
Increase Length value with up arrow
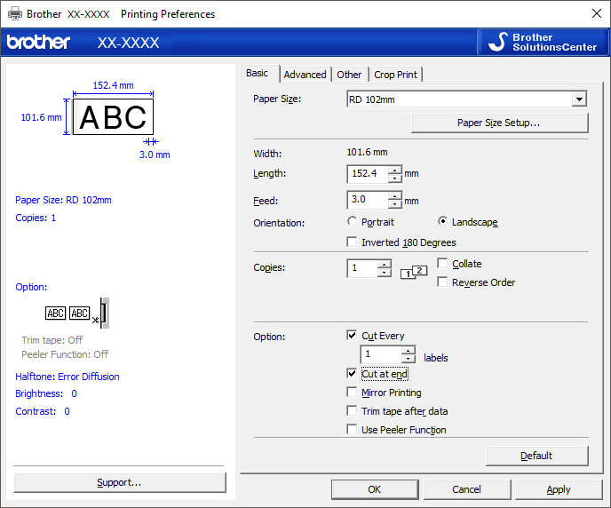tap(395, 170)
